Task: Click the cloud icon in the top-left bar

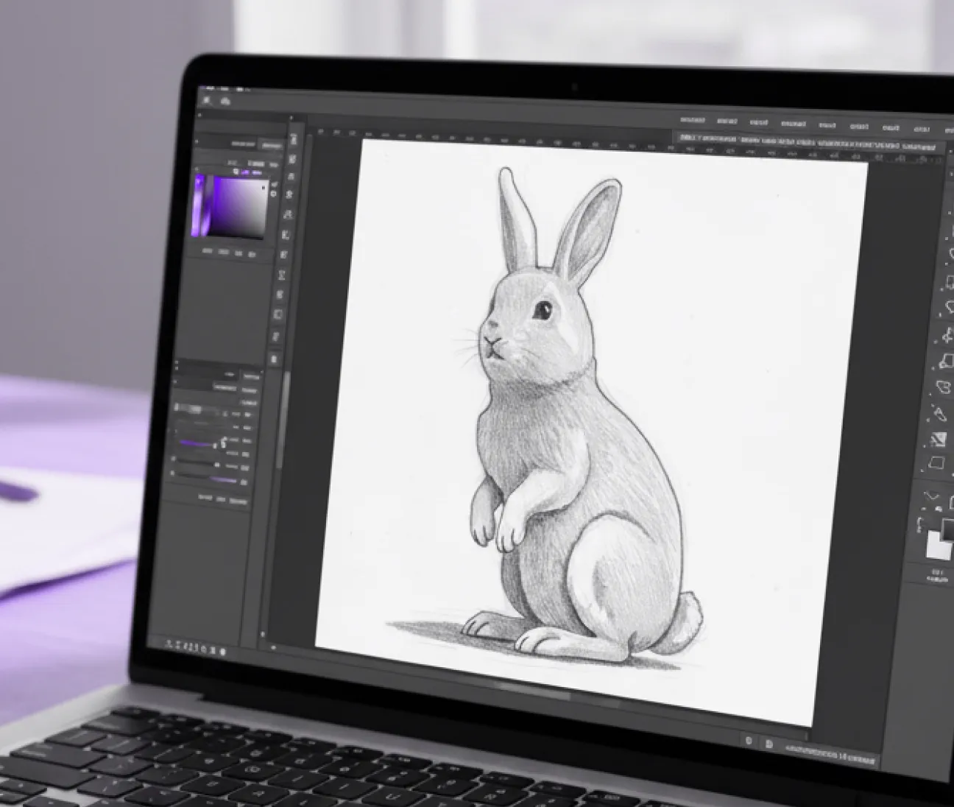Action: pos(225,102)
